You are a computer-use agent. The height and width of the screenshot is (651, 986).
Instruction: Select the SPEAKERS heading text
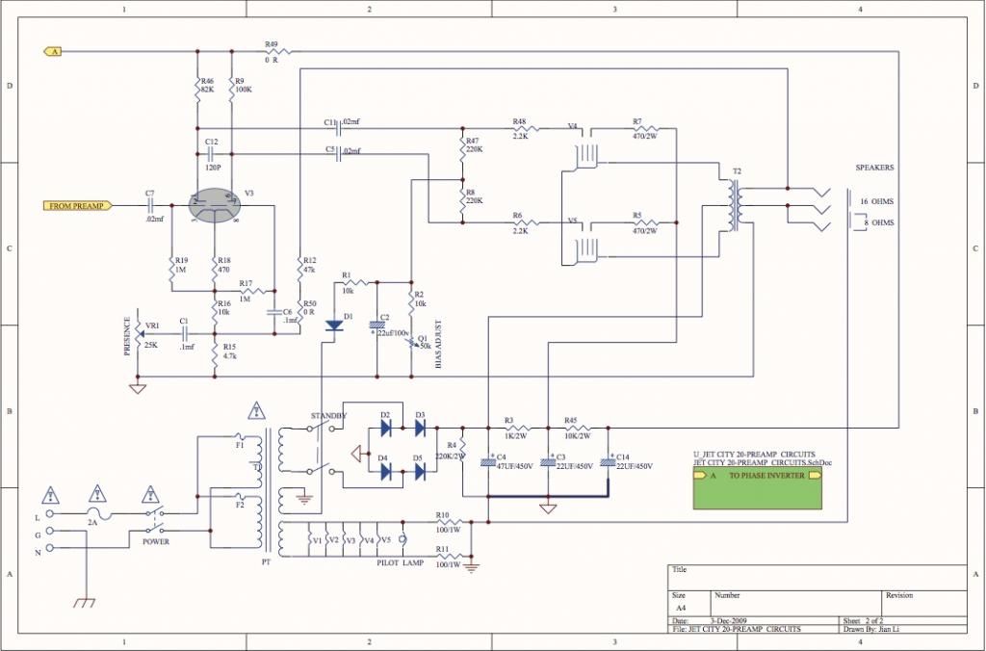[x=874, y=168]
